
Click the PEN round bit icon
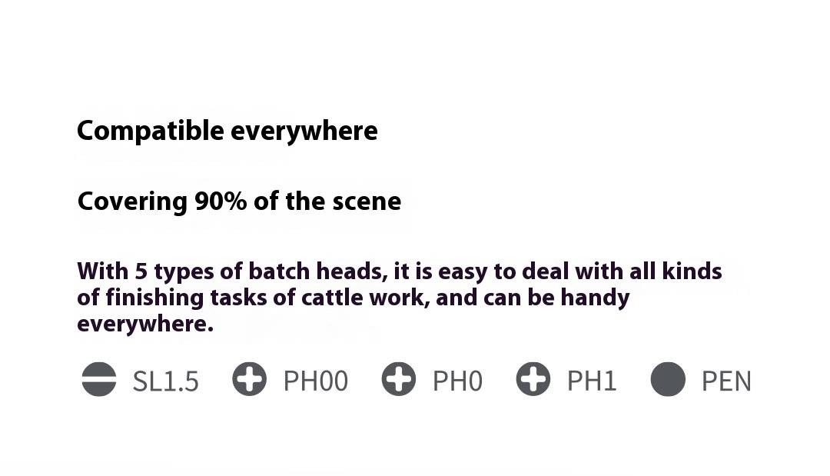pos(668,379)
